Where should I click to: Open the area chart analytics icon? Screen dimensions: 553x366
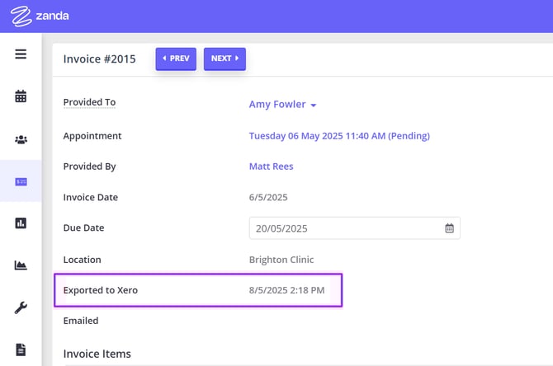pos(21,265)
